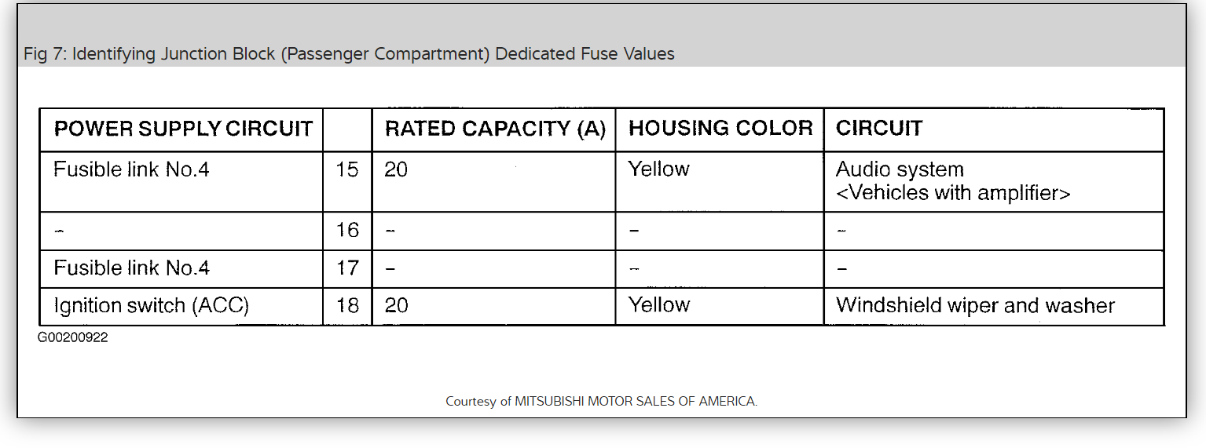1206x448 pixels.
Task: Click the Ignition switch (ACC) cell
Action: click(151, 305)
